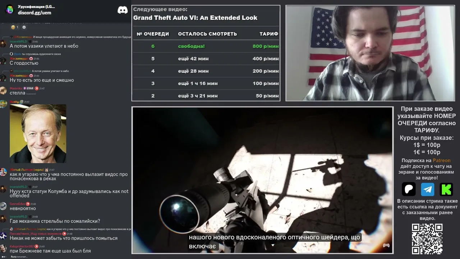Click the message "А потом уазики улетают в небо"

(x=44, y=46)
